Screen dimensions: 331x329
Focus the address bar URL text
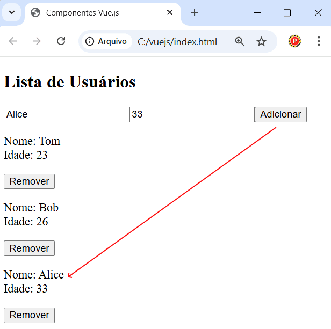click(177, 42)
